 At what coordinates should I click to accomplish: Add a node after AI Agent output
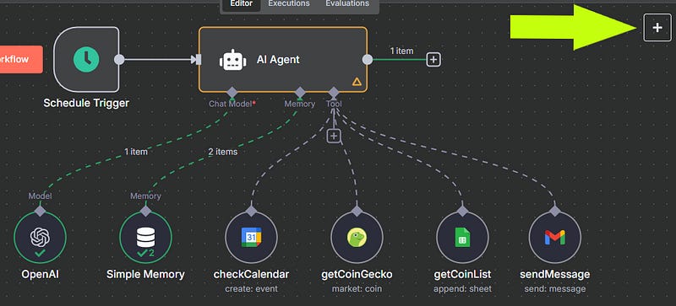tap(433, 59)
